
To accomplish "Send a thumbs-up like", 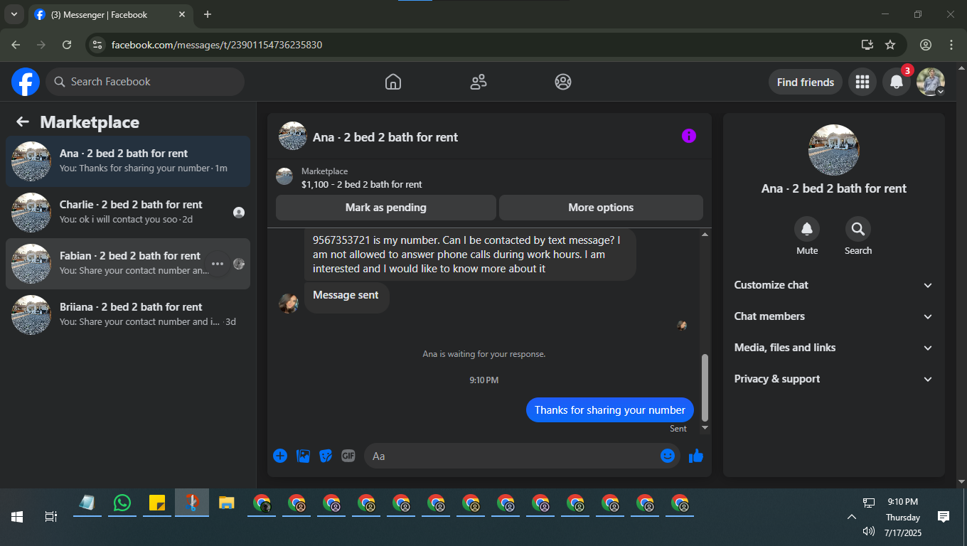I will (x=696, y=456).
